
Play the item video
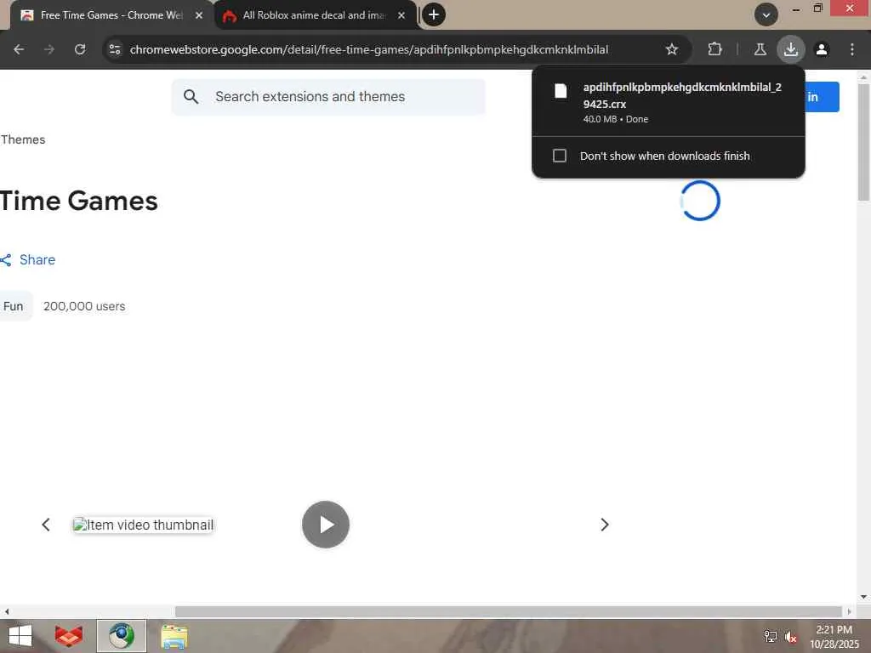(x=326, y=524)
